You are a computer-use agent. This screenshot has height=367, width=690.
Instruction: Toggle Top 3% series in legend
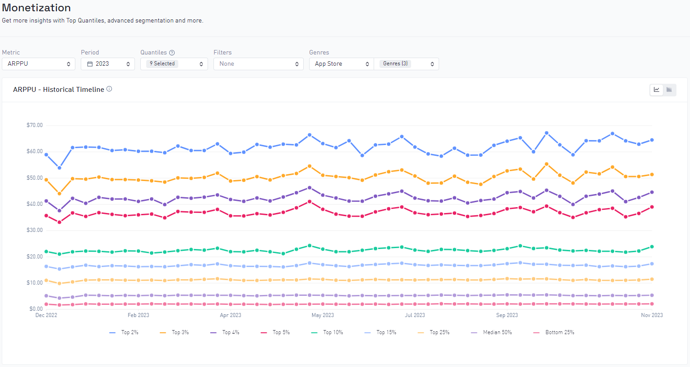click(174, 332)
